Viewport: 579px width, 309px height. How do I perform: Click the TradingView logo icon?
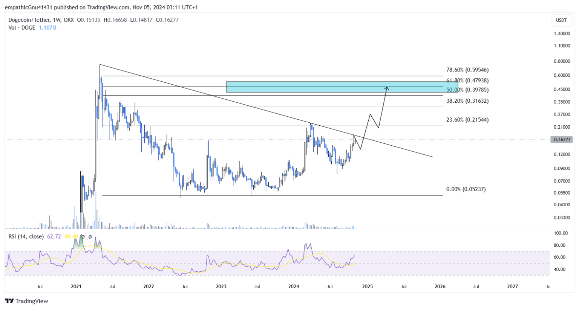pyautogui.click(x=9, y=301)
